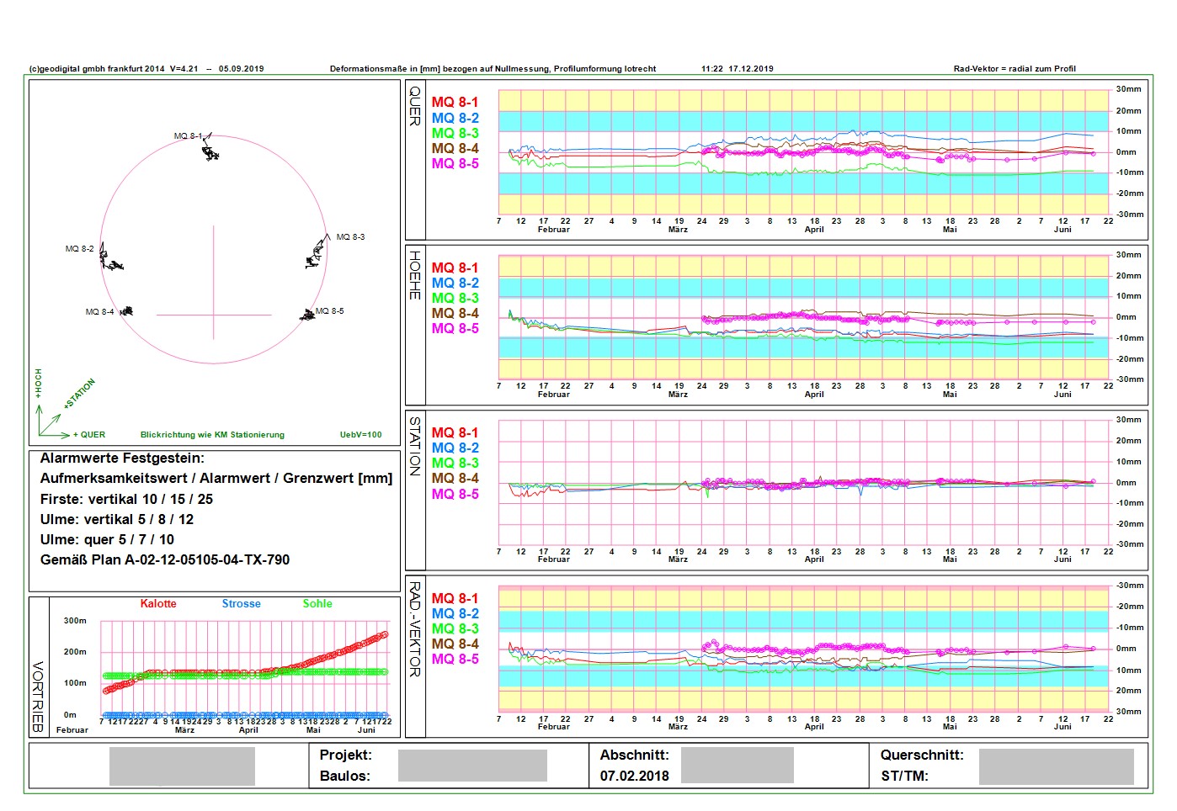Click MQ 8-5 legend entry in HOEHE chart

coord(455,329)
